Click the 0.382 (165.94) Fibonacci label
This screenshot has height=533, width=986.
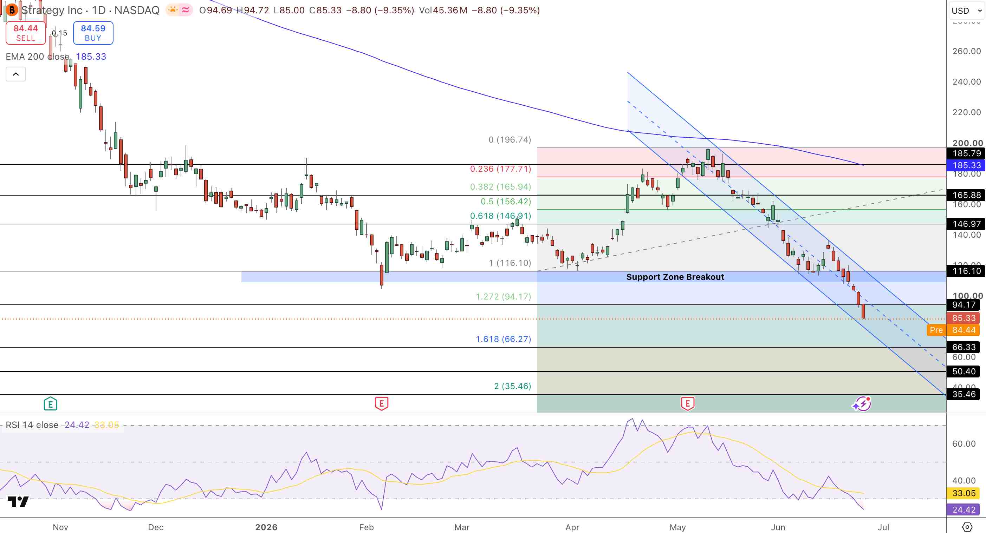click(x=501, y=186)
